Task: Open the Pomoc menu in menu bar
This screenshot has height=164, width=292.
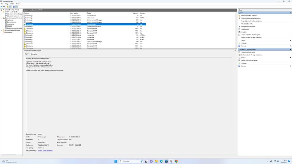Action: [x=18, y=4]
